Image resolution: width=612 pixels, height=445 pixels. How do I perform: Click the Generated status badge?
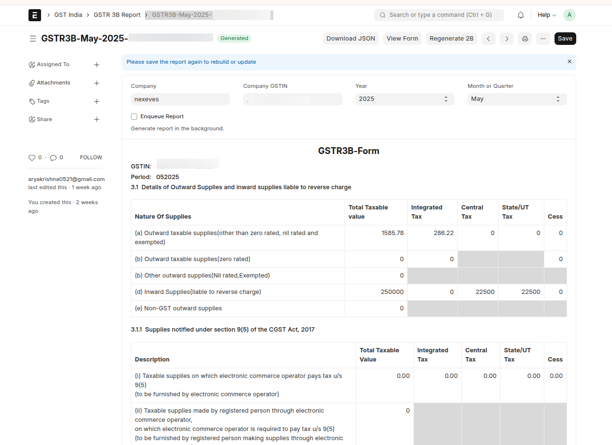234,39
